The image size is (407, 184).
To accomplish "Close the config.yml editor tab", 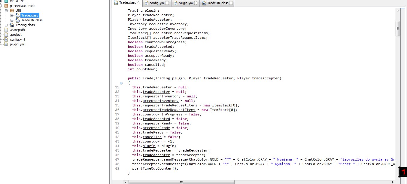I will click(167, 3).
